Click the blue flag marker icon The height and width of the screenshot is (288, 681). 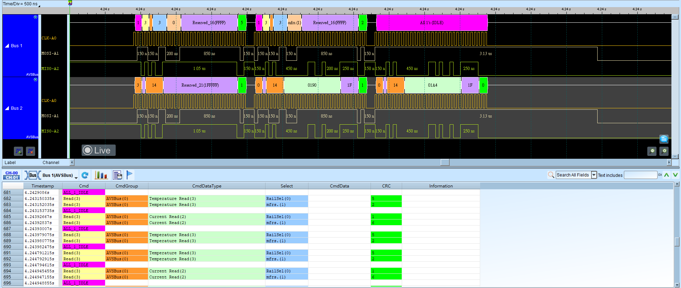[x=130, y=175]
